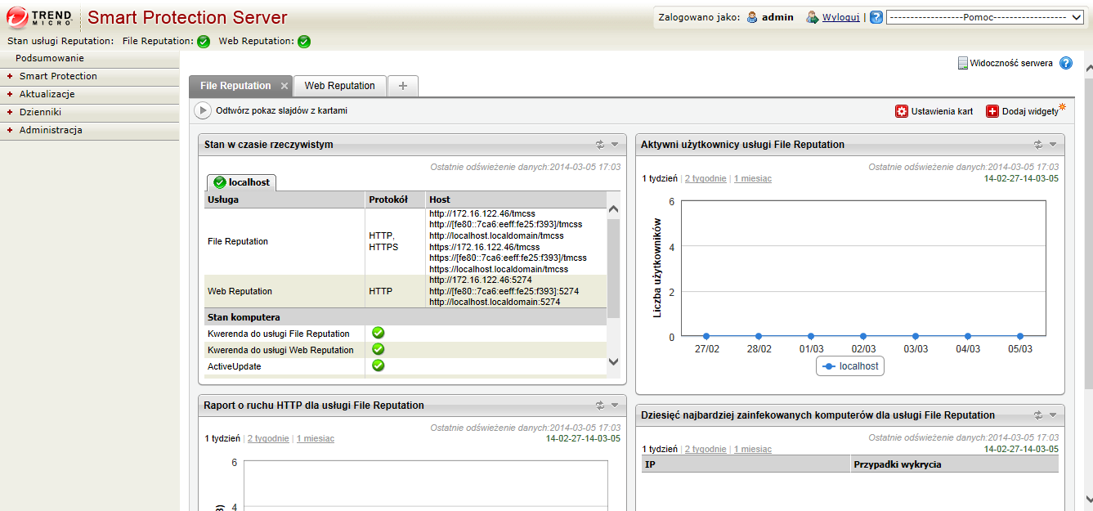
Task: Open widget menu arrow for Stan w czasie rzeczywistym
Action: coord(615,145)
